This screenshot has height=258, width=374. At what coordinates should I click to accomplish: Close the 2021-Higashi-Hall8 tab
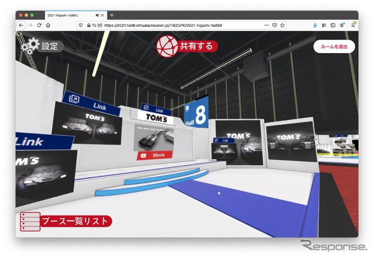(x=102, y=15)
